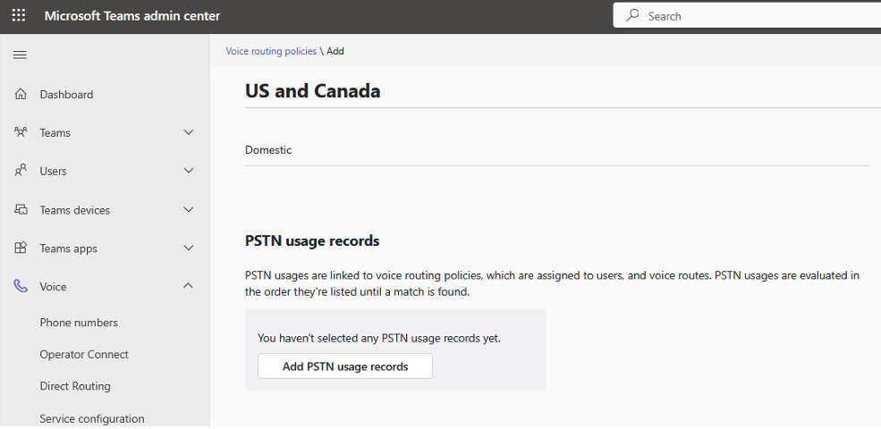Click the search magnifier icon
This screenshot has width=881, height=429.
tap(632, 15)
